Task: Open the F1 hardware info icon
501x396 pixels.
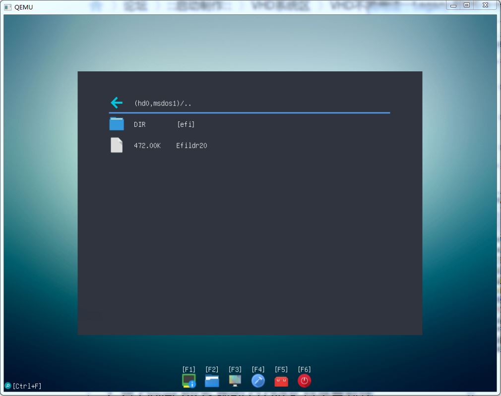Action: pos(188,381)
